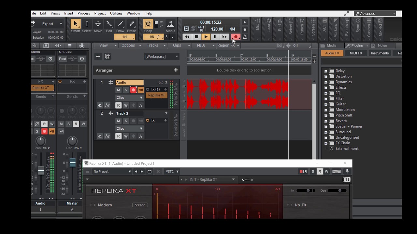
Task: Fast forward to end of project
Action: click(x=224, y=37)
